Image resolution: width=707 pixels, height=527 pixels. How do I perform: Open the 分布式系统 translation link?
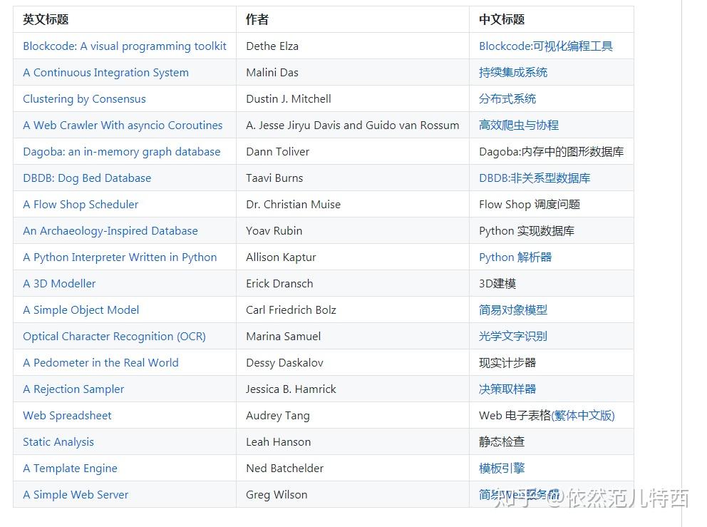[507, 99]
